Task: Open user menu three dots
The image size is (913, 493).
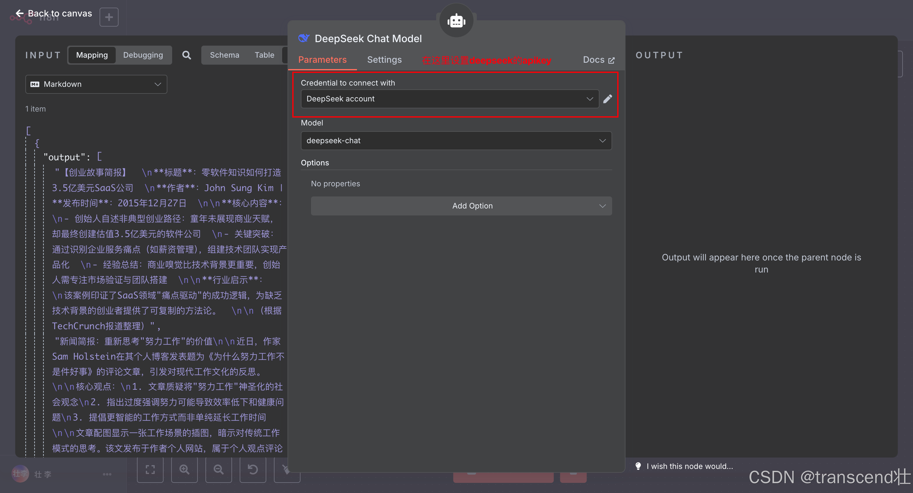Action: (x=107, y=474)
